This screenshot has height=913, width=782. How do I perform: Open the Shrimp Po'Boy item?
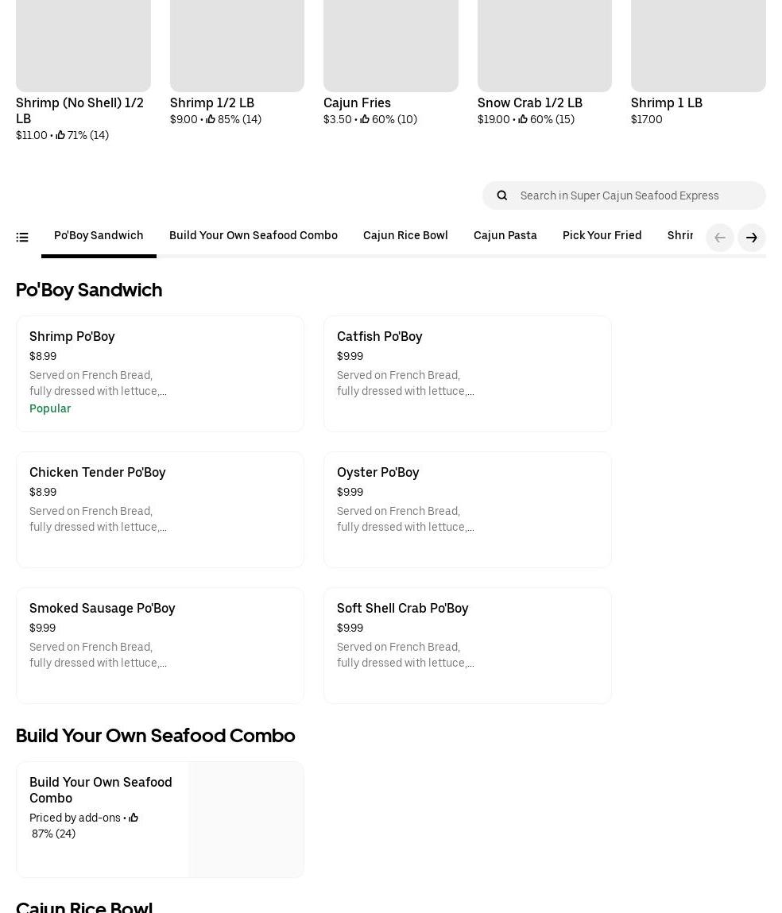point(160,373)
